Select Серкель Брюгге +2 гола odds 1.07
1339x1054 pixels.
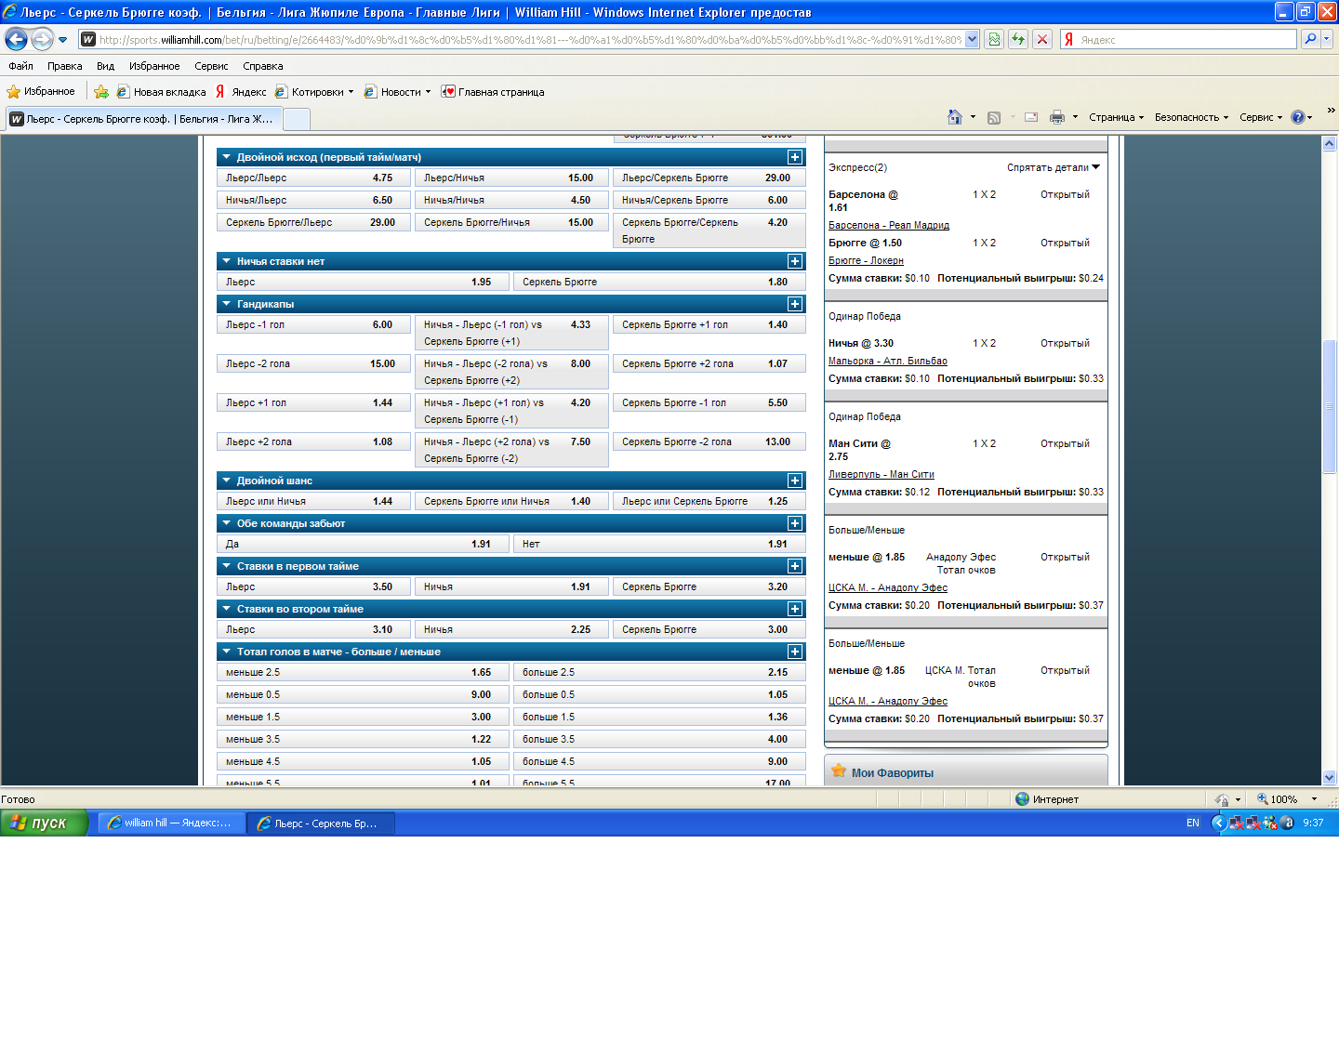click(x=709, y=363)
